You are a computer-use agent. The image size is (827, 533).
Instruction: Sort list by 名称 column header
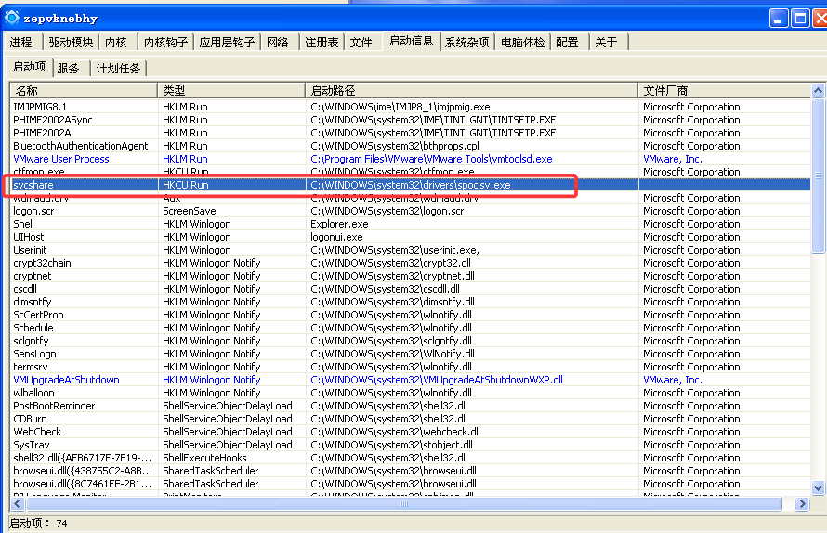84,90
